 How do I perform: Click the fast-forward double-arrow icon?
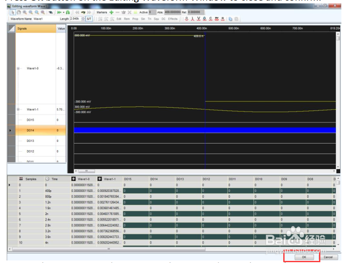pyautogui.click(x=89, y=12)
